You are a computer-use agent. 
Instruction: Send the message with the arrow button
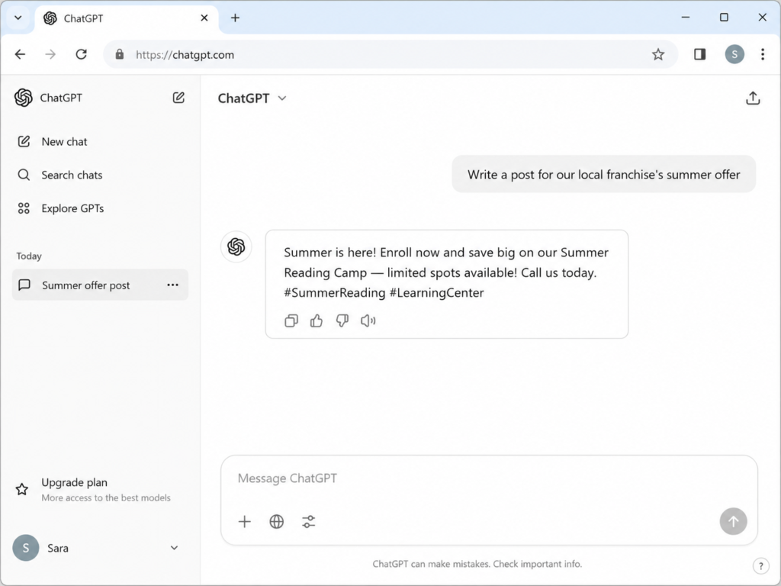point(733,521)
